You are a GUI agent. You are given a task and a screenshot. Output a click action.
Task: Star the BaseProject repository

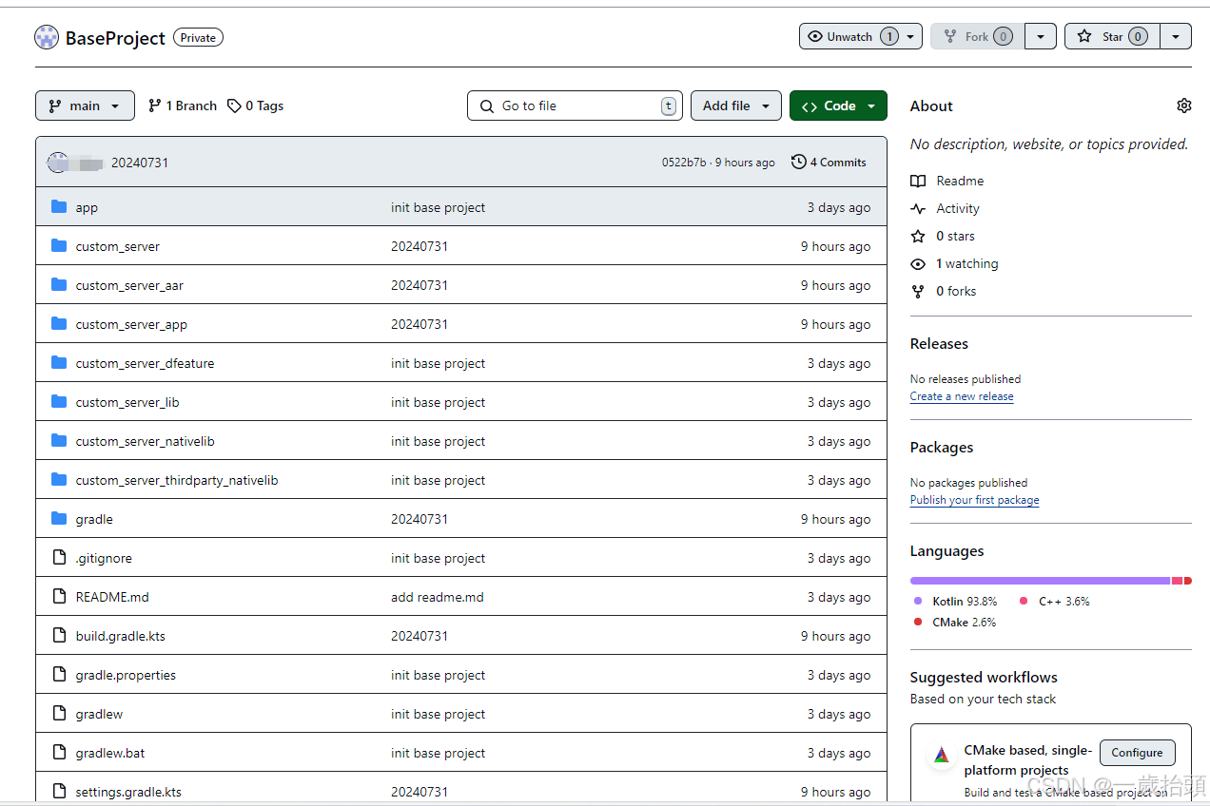pyautogui.click(x=1113, y=36)
